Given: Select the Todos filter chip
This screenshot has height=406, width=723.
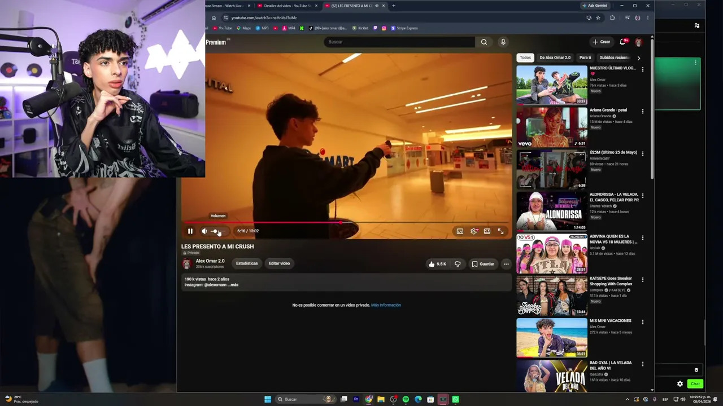Looking at the screenshot, I should click(x=525, y=58).
